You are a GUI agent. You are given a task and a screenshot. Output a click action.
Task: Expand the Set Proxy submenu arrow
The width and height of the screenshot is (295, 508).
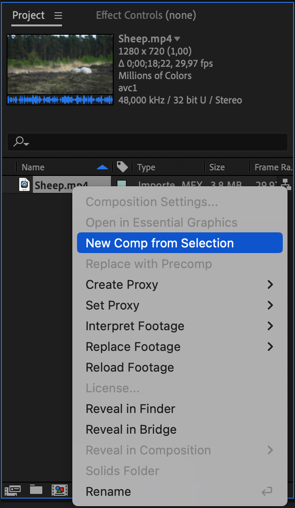click(270, 305)
